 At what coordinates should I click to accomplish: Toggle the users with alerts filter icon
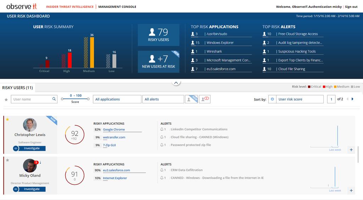(x=205, y=99)
